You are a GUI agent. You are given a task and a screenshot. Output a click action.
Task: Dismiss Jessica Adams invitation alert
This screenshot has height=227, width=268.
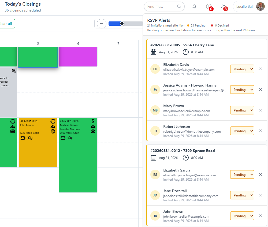tap(260, 90)
